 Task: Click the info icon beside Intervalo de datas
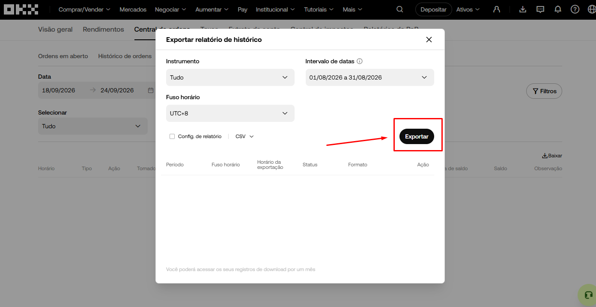pos(360,61)
